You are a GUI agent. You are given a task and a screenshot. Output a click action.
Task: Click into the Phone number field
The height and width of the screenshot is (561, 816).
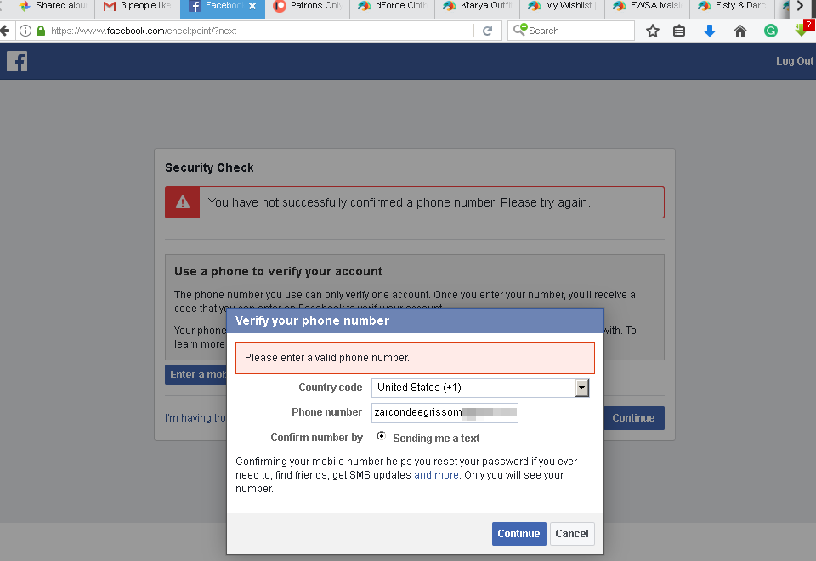tap(445, 413)
